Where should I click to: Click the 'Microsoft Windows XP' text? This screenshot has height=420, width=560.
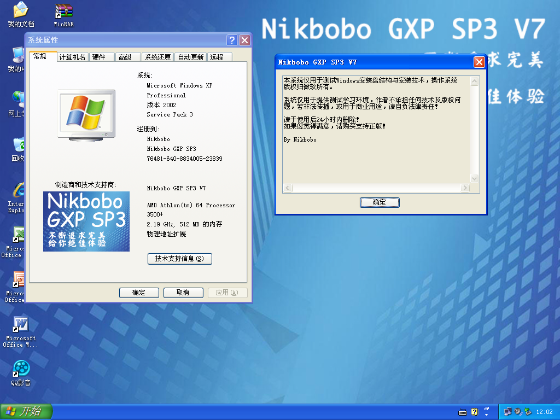click(x=179, y=86)
